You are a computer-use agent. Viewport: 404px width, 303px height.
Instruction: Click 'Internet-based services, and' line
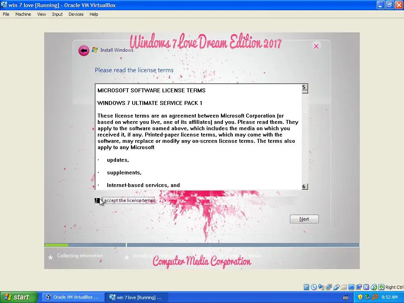tap(143, 185)
